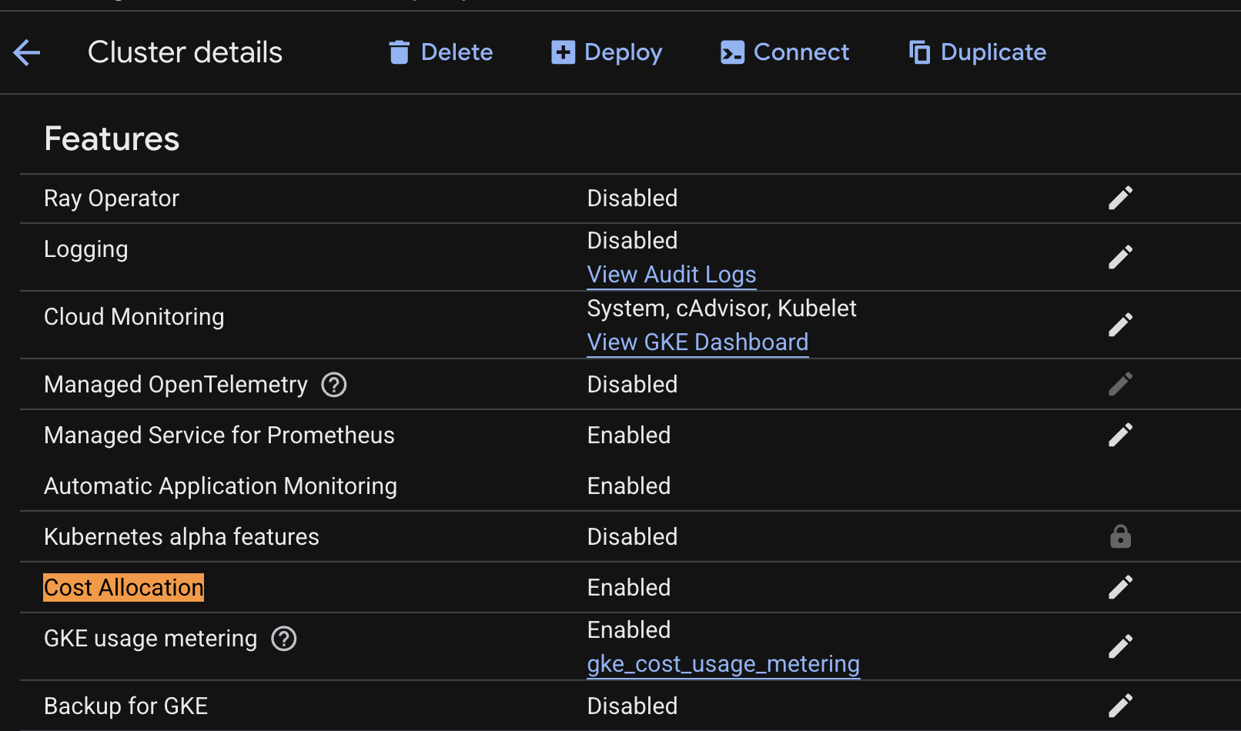Screen dimensions: 1241x731
Task: Edit the Ray Operator setting
Action: pyautogui.click(x=1120, y=198)
